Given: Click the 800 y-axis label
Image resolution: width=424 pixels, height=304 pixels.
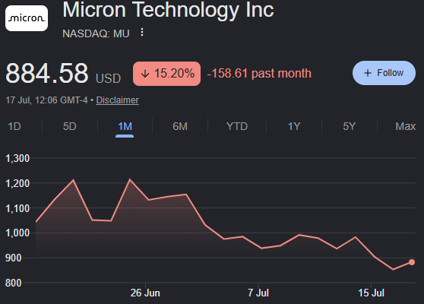Looking at the screenshot, I should pos(13,283).
